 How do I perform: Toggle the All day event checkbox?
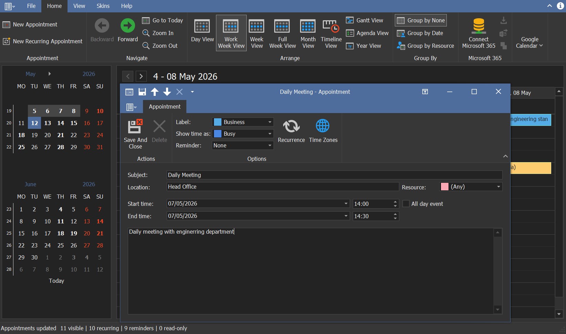pos(406,204)
